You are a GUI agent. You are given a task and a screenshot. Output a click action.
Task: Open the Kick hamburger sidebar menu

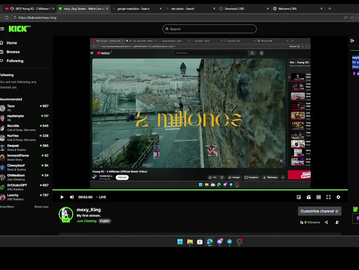click(x=2, y=29)
